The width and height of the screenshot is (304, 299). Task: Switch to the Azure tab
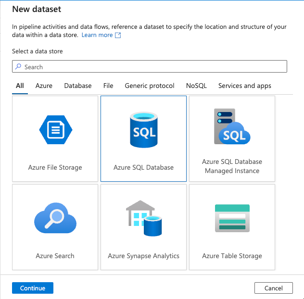pyautogui.click(x=44, y=86)
